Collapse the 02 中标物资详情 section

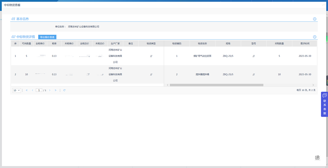pos(315,37)
